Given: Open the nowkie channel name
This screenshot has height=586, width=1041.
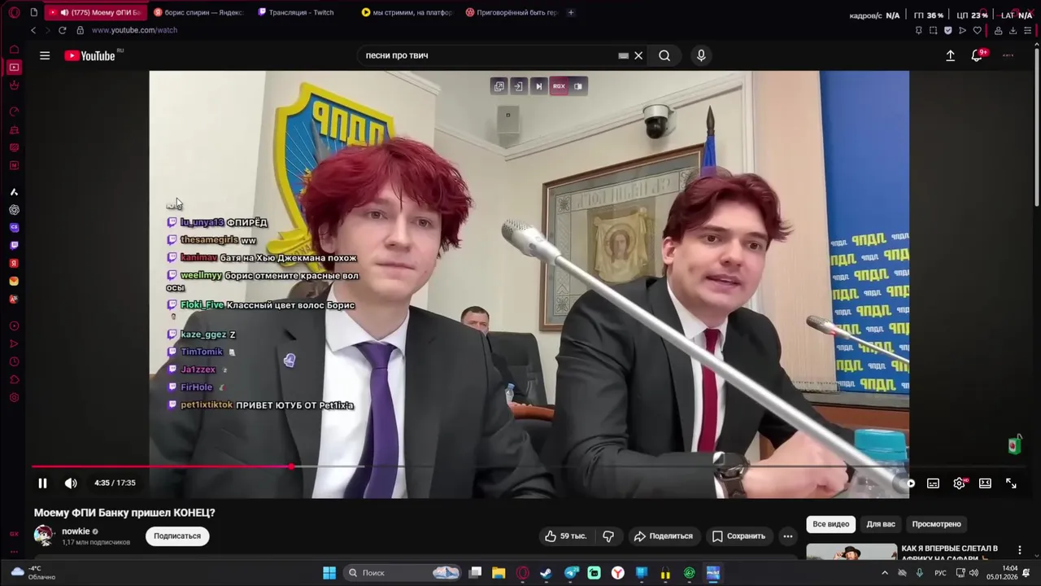Looking at the screenshot, I should (76, 531).
